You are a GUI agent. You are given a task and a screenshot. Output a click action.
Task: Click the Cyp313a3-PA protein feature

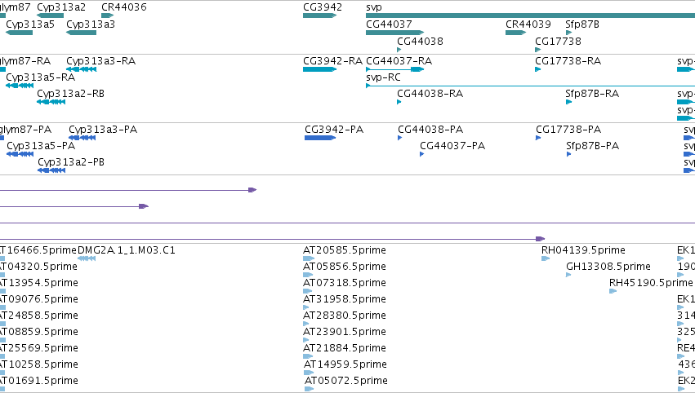[x=82, y=138]
